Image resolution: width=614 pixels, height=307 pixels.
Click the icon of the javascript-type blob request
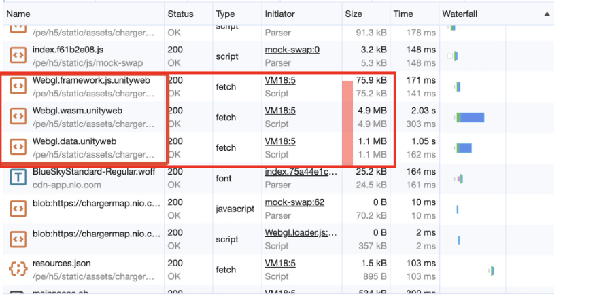click(x=18, y=209)
